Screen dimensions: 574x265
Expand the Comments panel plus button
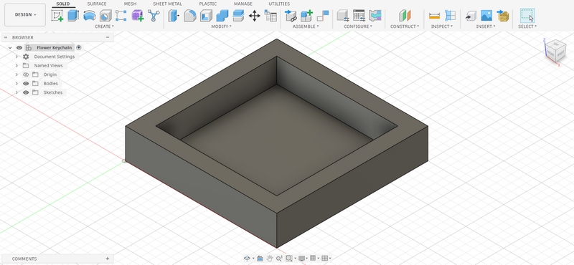coord(107,259)
